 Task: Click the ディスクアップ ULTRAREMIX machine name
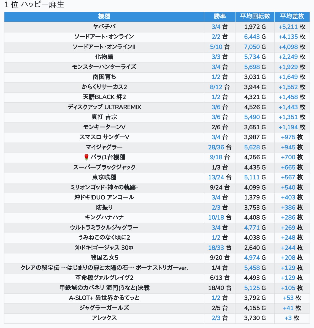pos(104,107)
